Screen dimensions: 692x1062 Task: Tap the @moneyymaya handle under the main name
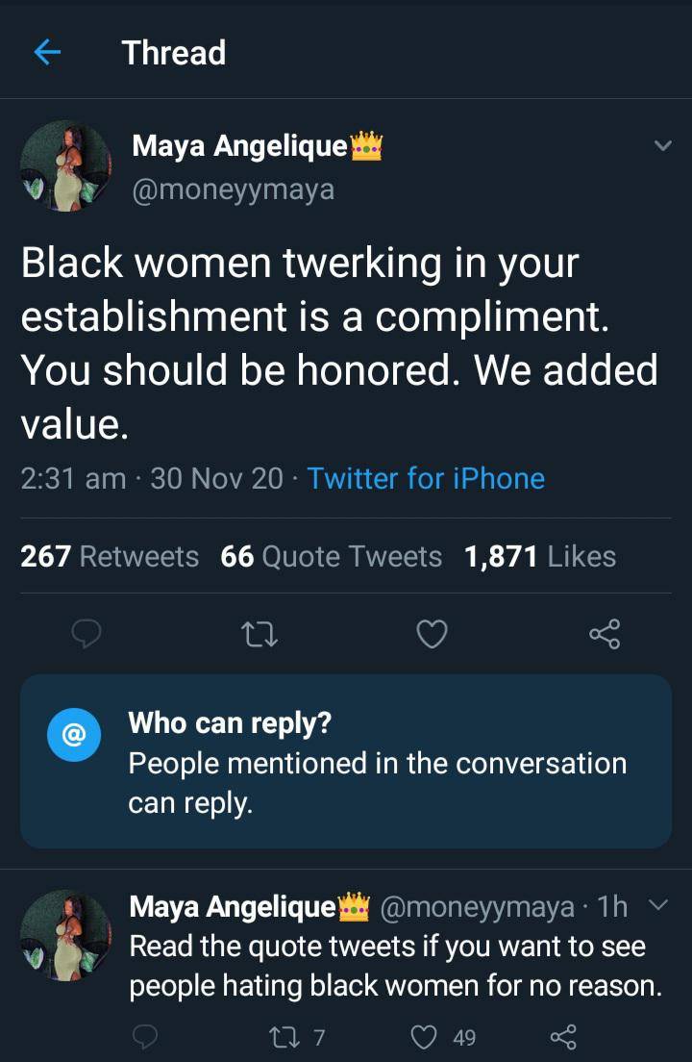click(x=233, y=189)
